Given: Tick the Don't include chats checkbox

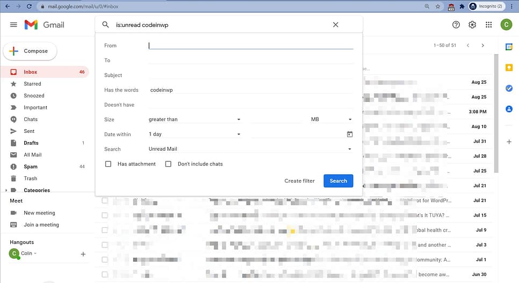Looking at the screenshot, I should (168, 164).
